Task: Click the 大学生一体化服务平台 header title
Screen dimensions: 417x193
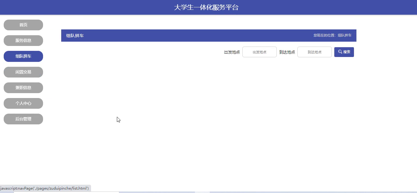Action: pos(206,7)
